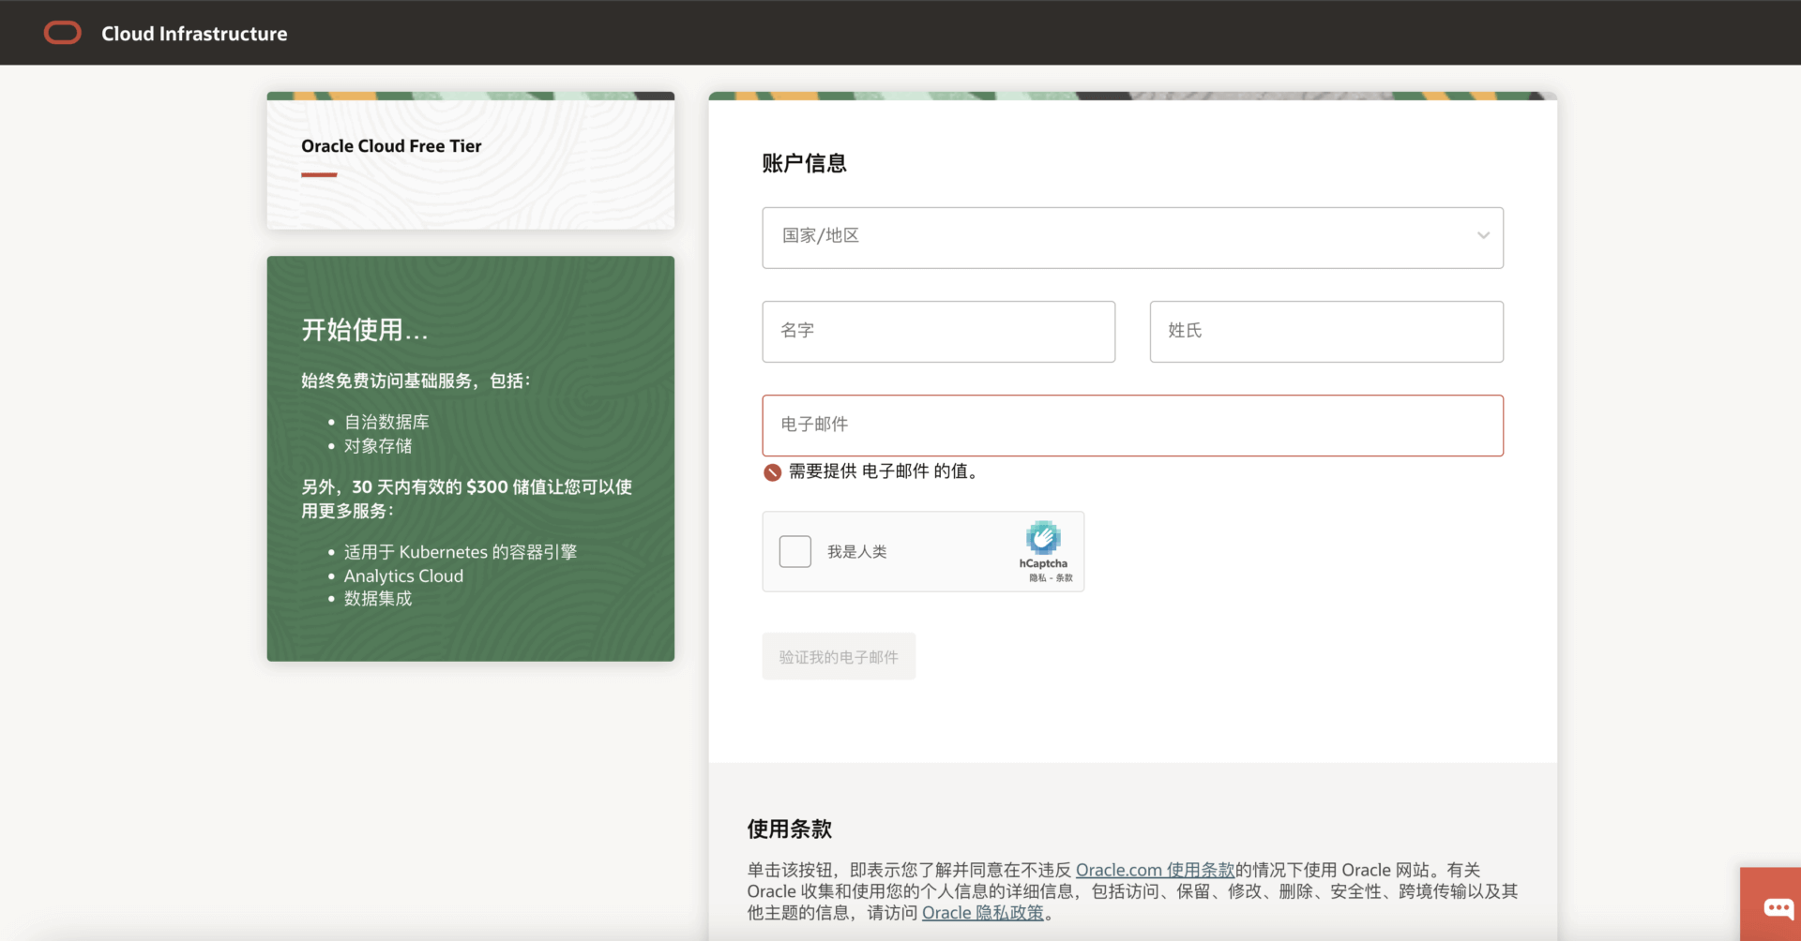Click the hCaptcha 条款 link
Image resolution: width=1801 pixels, height=941 pixels.
1065,577
